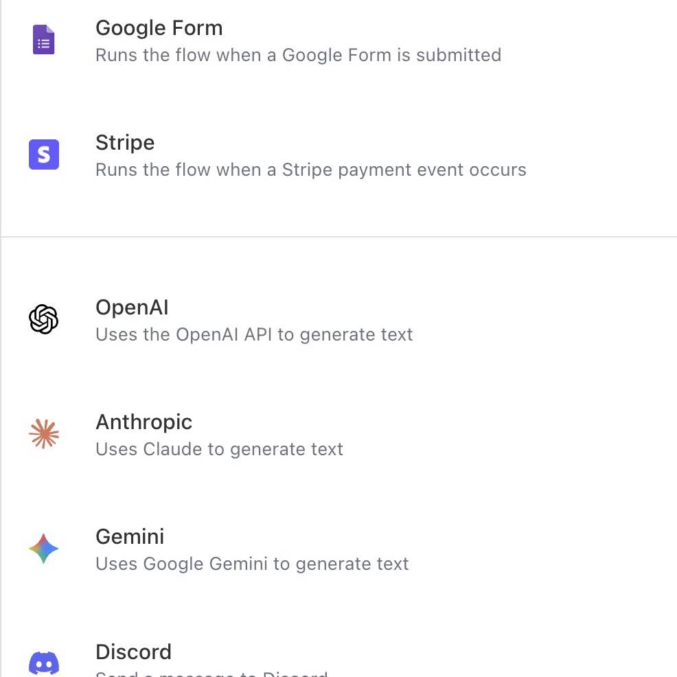Image resolution: width=677 pixels, height=677 pixels.
Task: Click 'Uses Claude to generate text' description
Action: (x=219, y=450)
